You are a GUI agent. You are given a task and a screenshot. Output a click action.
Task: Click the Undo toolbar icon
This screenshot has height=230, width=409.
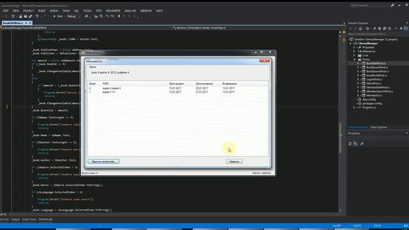coord(37,16)
